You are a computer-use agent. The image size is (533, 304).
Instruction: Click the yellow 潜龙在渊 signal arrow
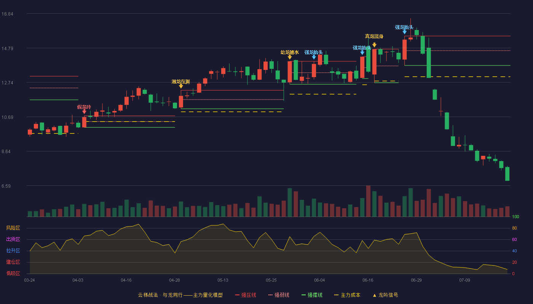pos(181,86)
